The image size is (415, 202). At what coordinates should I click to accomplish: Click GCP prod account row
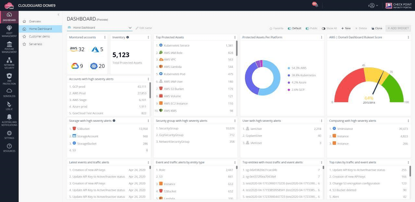(108, 87)
